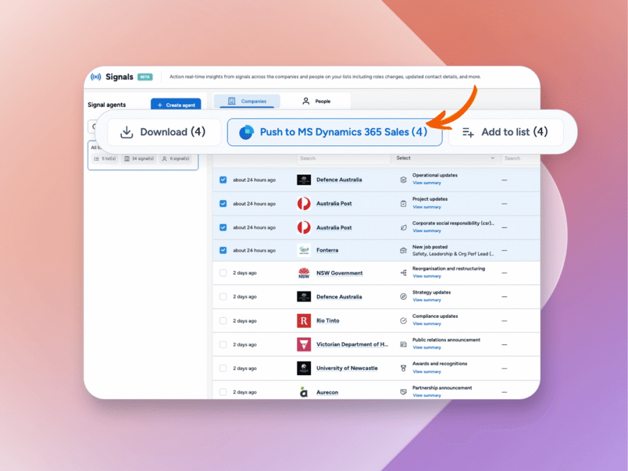Click the Strategy updates compass icon
This screenshot has width=628, height=471.
point(403,297)
